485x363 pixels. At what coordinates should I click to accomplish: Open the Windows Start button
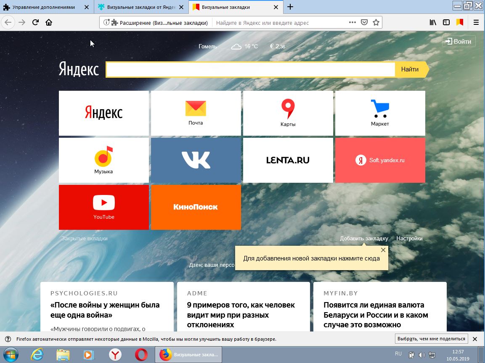point(11,354)
